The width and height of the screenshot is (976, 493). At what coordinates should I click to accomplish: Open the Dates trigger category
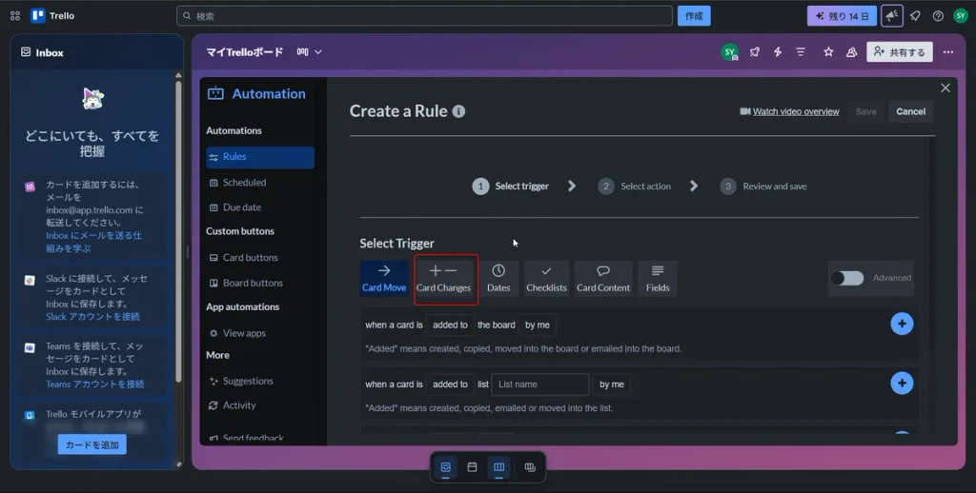[498, 279]
